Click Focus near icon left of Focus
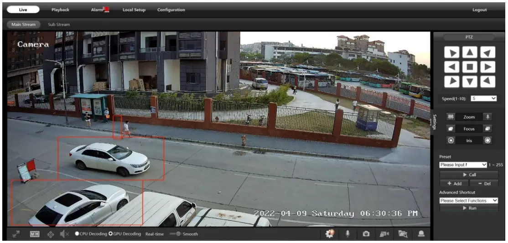Image resolution: width=508 pixels, height=243 pixels. 451,129
